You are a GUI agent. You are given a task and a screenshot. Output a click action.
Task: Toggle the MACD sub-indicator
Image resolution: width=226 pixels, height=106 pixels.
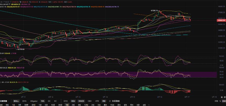click(x=81, y=101)
